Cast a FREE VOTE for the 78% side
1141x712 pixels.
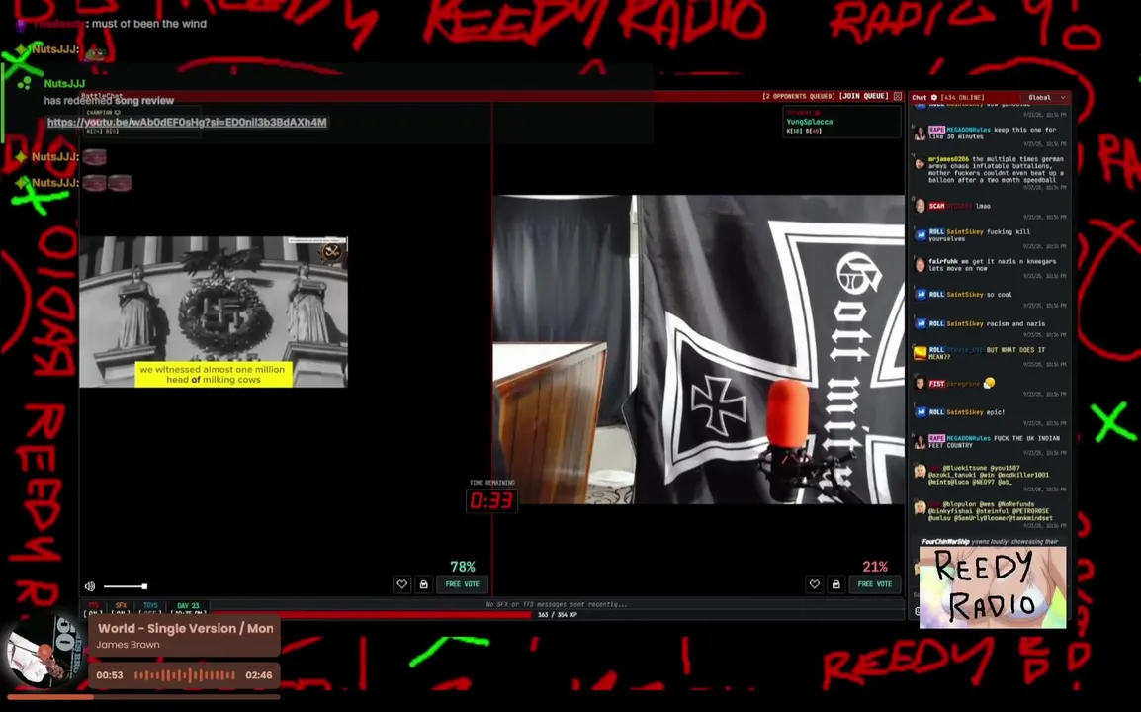pos(462,583)
